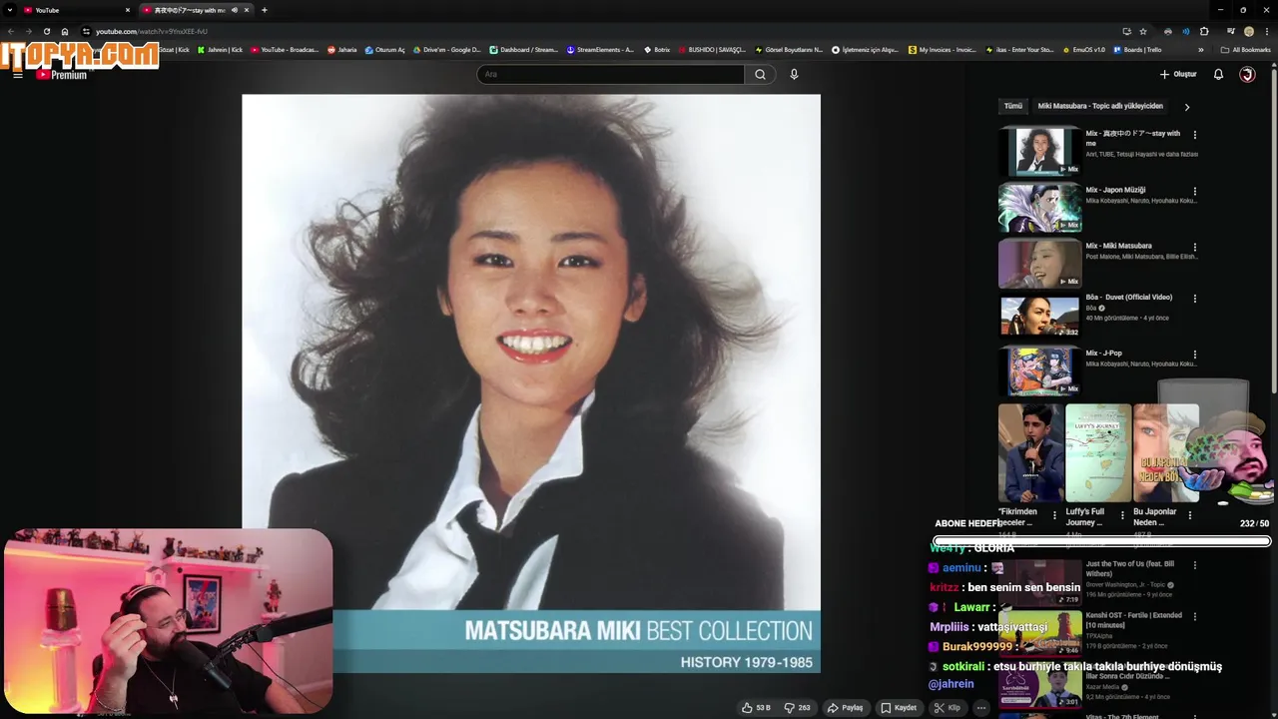Open Luffy's Full Journey short thumbnail

coord(1098,452)
